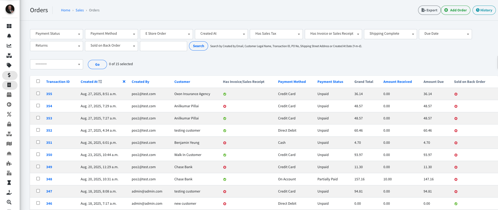Click green back order check for order 346
The height and width of the screenshot is (210, 498).
456,204
